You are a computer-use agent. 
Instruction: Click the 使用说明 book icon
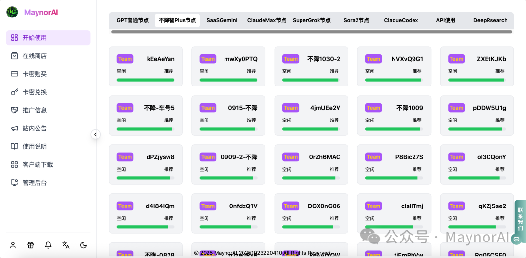14,146
